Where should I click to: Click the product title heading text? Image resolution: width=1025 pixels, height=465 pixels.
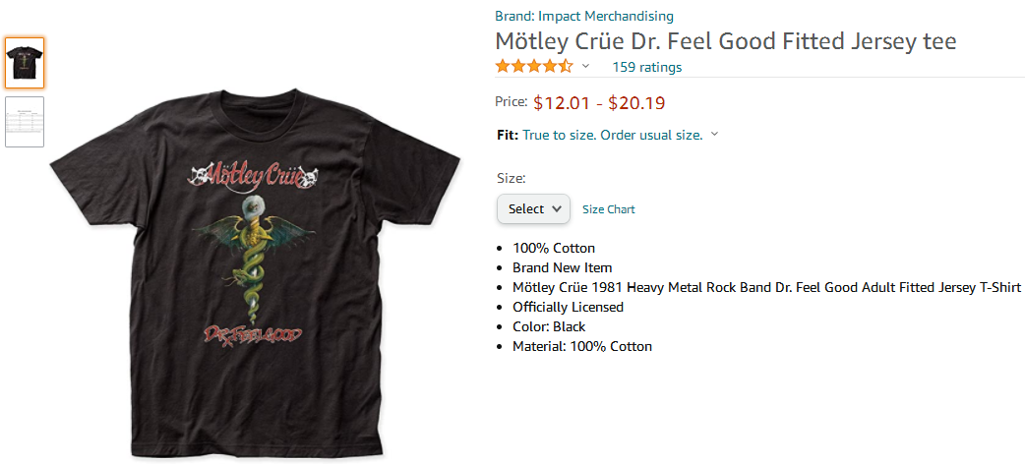726,42
